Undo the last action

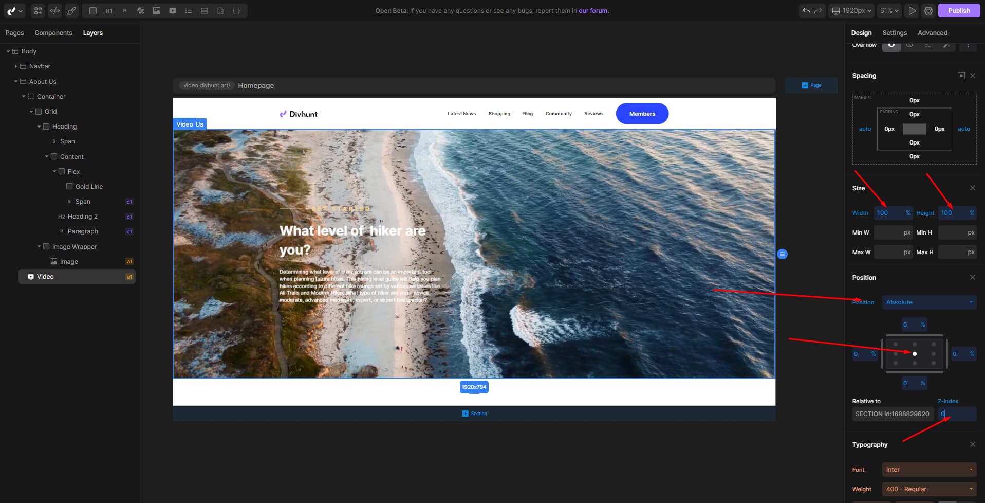click(807, 10)
